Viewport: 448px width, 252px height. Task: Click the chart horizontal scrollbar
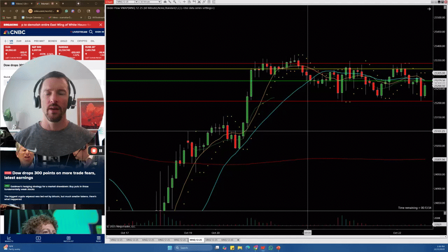coord(276,236)
